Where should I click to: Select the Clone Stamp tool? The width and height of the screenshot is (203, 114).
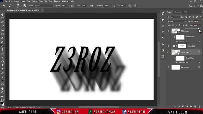2,50
